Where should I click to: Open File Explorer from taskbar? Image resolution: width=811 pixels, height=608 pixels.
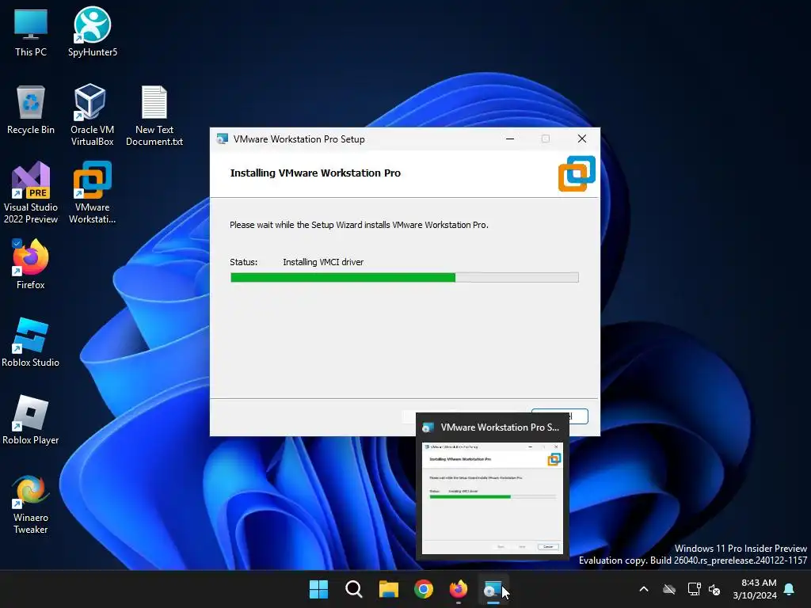coord(388,589)
